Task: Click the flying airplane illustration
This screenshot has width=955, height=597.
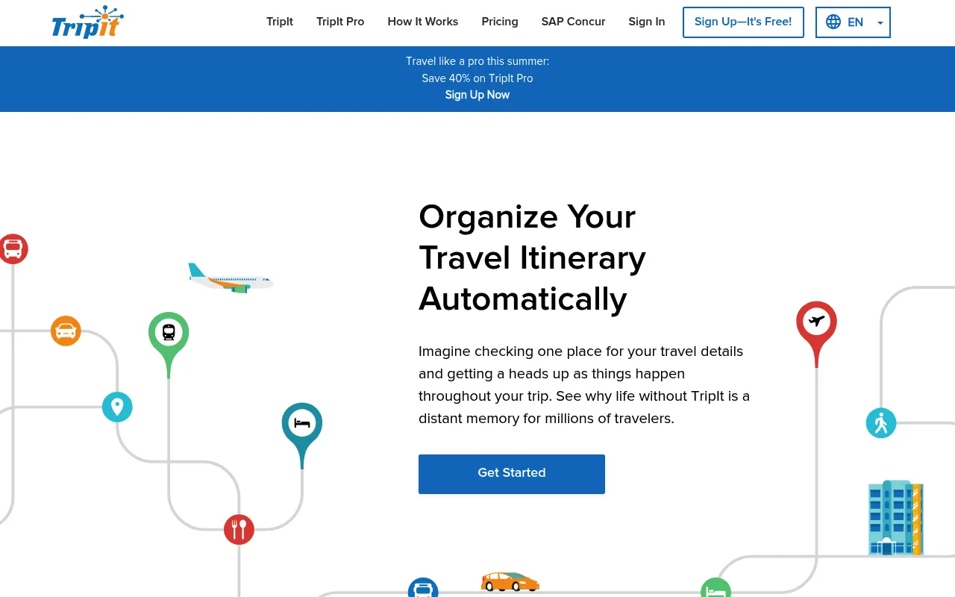Action: 231,278
